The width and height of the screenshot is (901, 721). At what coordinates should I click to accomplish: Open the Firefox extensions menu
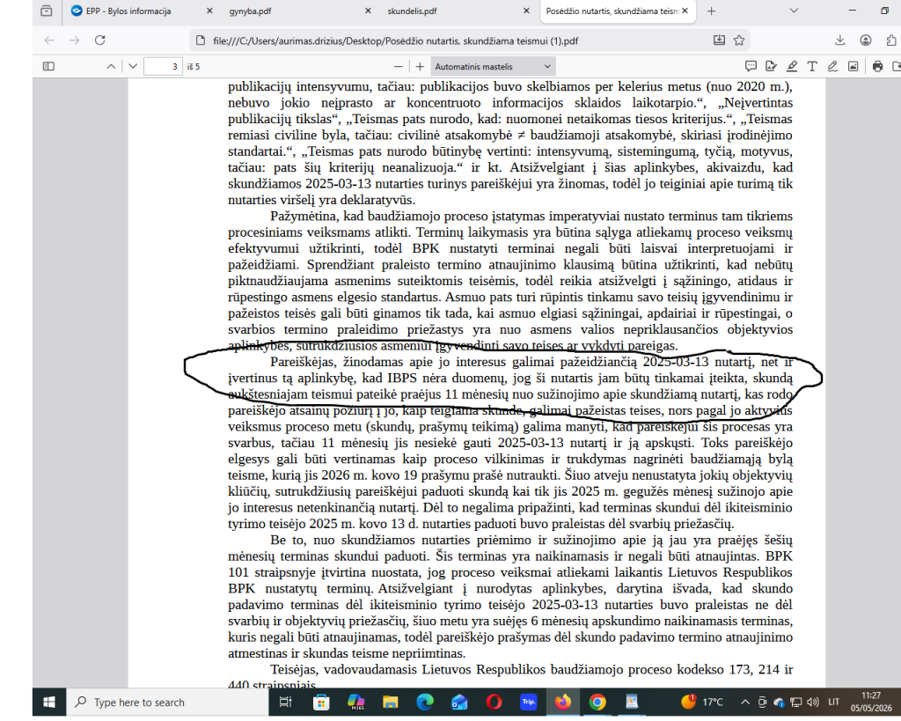click(x=890, y=40)
